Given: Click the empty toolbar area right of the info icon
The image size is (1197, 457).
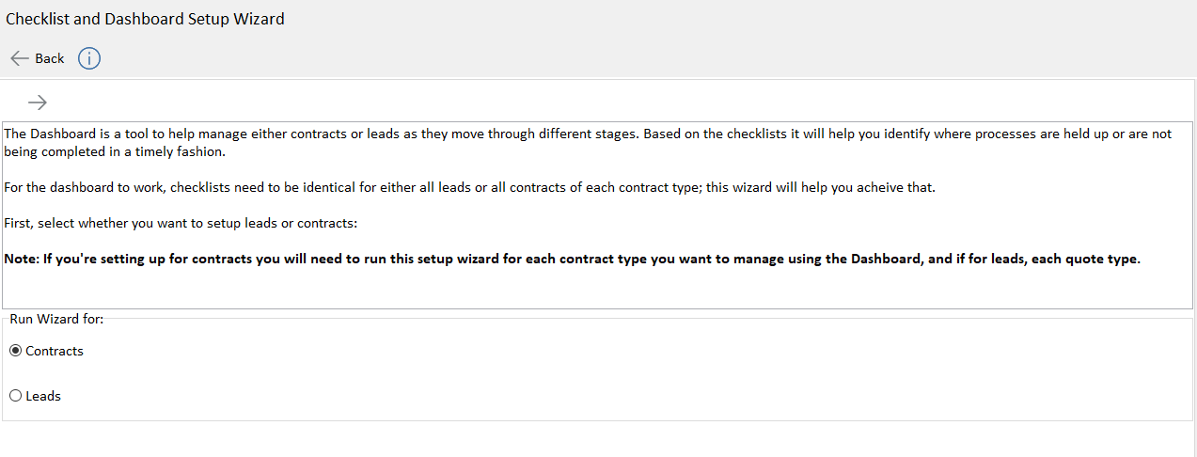Looking at the screenshot, I should pyautogui.click(x=639, y=58).
